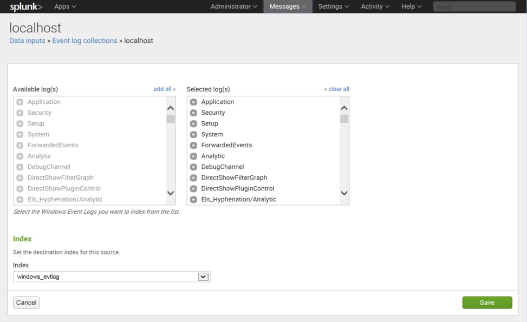
Task: Remove DirectShowFilterGraph from selected logs
Action: tap(193, 178)
